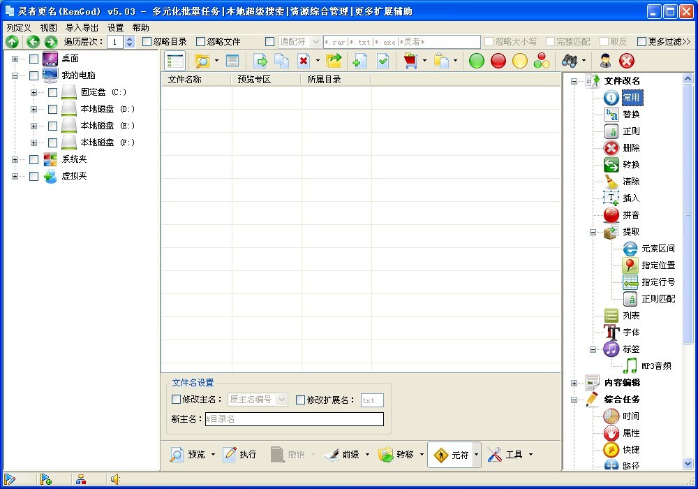Screen dimensions: 698x489
Task: Toggle the 修改主名 checkbox
Action: tap(177, 400)
